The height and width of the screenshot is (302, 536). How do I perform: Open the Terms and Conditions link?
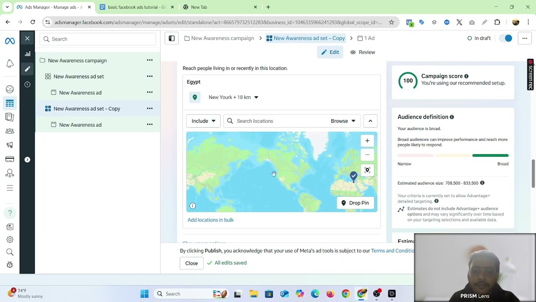pyautogui.click(x=392, y=251)
